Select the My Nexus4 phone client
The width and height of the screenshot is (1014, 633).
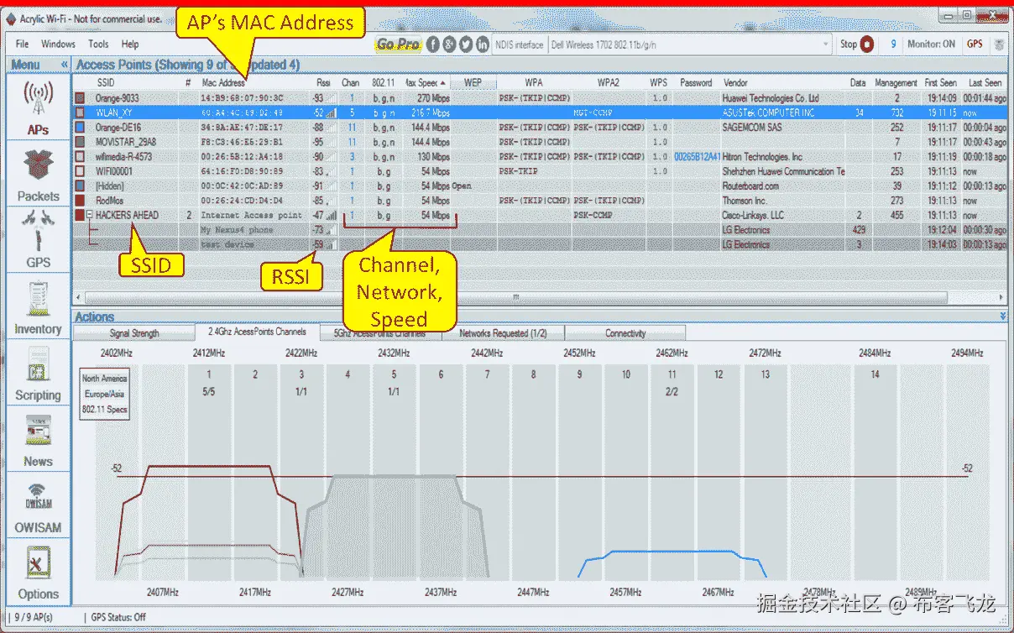[540, 230]
